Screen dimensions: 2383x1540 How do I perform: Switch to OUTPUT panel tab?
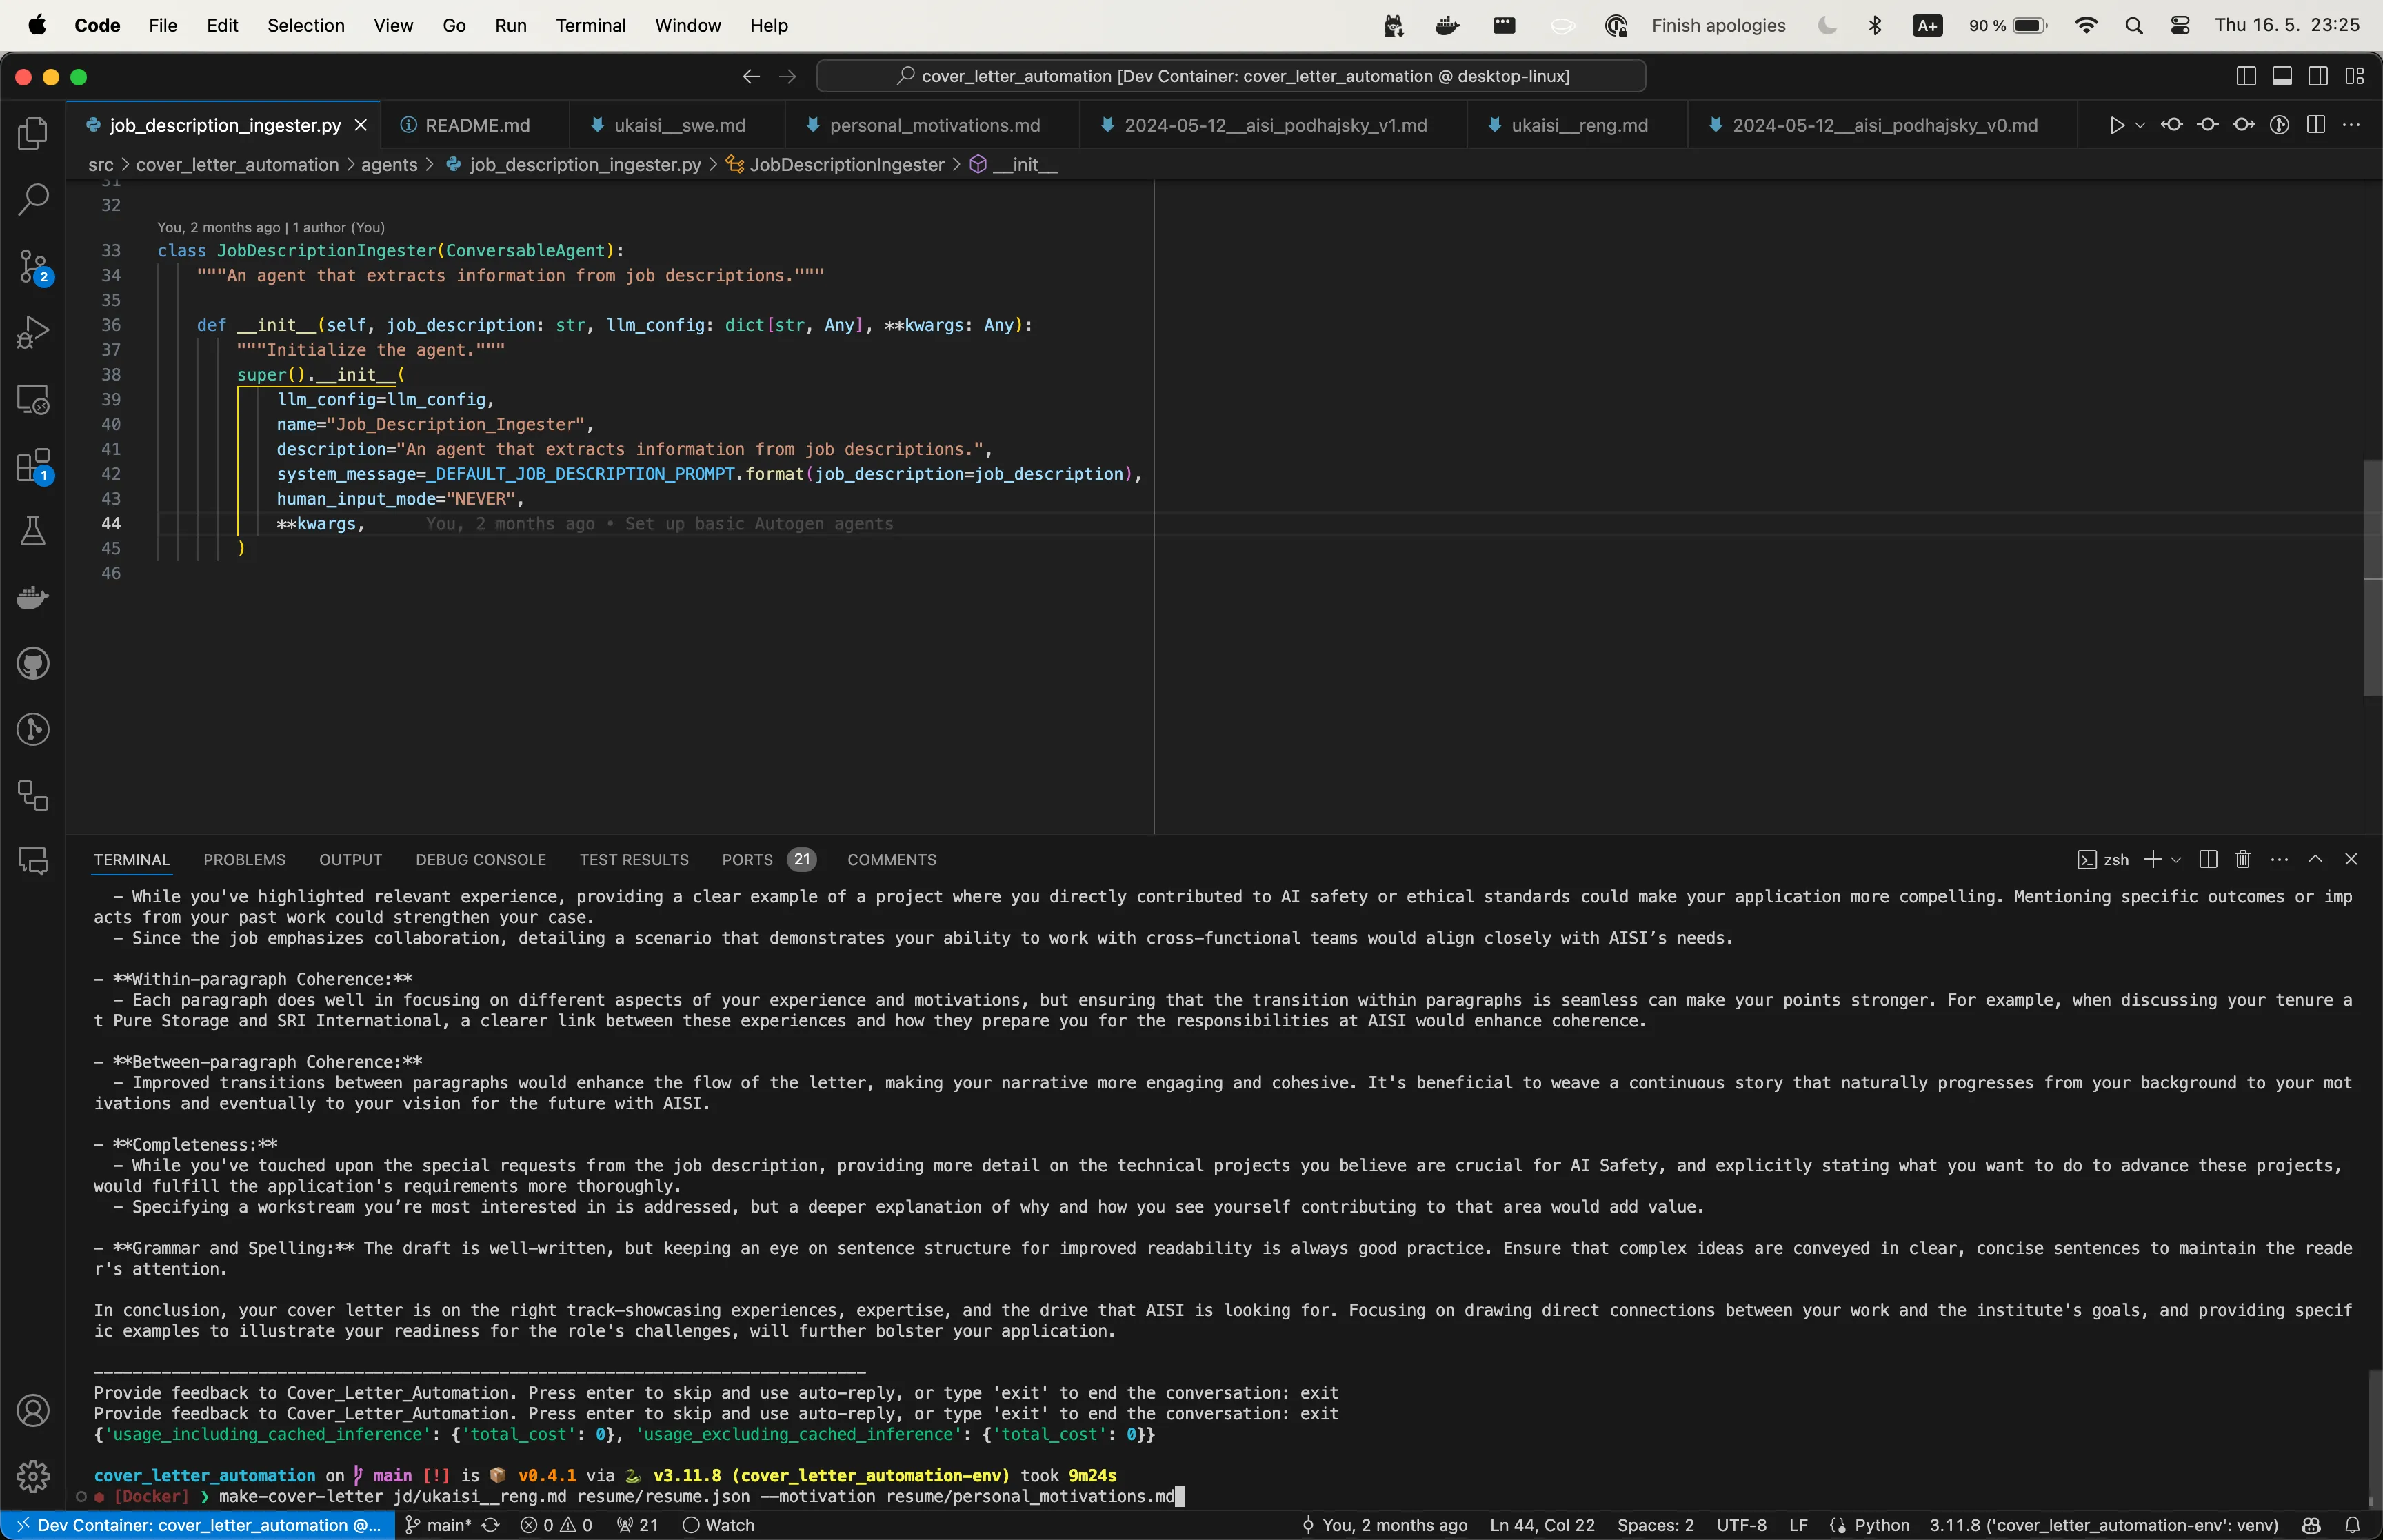[350, 860]
